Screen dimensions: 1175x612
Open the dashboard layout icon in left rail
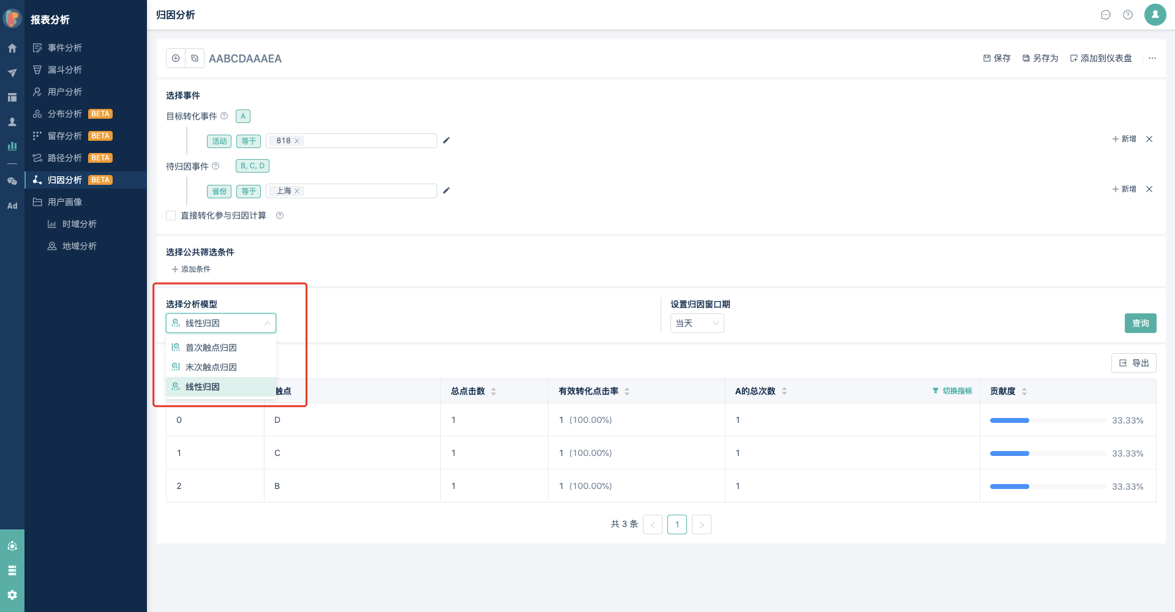pos(12,97)
